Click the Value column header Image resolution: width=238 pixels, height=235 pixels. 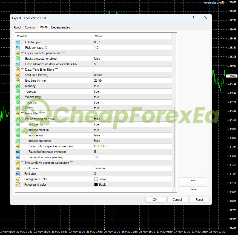point(132,36)
